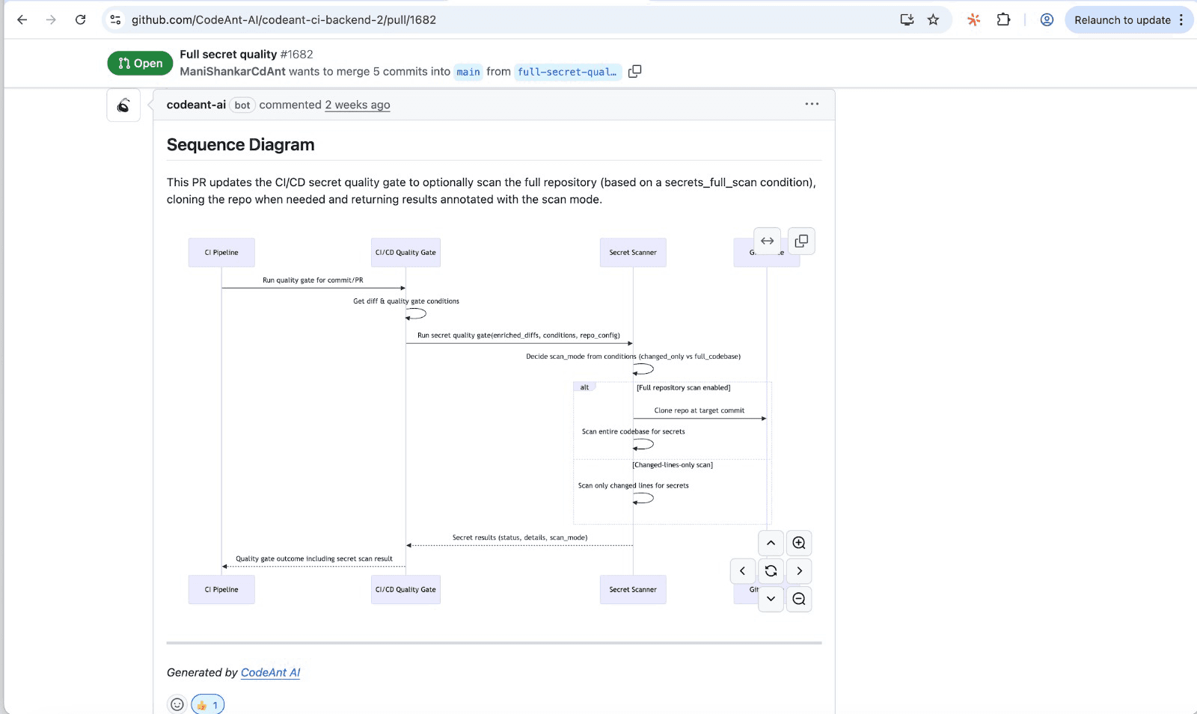Viewport: 1197px width, 714px height.
Task: Pan the diagram right using the arrow control
Action: pos(799,570)
